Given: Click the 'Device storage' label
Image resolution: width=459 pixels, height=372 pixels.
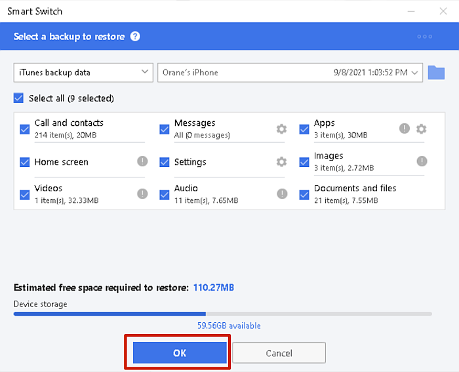Looking at the screenshot, I should click(41, 304).
